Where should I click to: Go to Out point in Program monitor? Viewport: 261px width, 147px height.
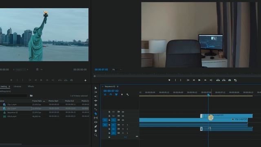click(x=211, y=80)
